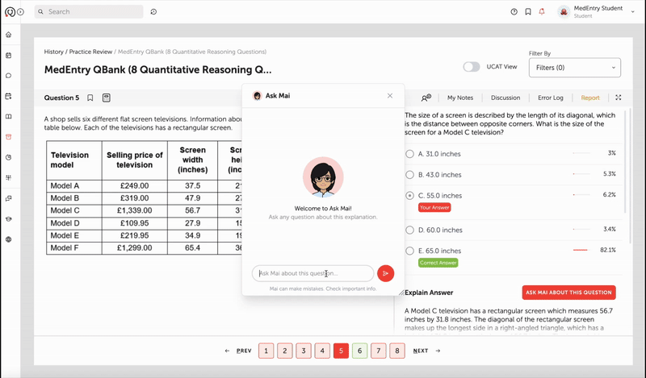Image resolution: width=646 pixels, height=378 pixels.
Task: Focus the top Search field
Action: [89, 12]
